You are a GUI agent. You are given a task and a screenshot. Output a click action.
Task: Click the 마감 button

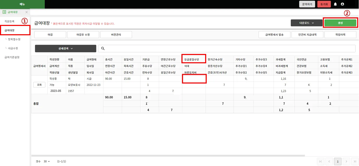pyautogui.click(x=50, y=34)
